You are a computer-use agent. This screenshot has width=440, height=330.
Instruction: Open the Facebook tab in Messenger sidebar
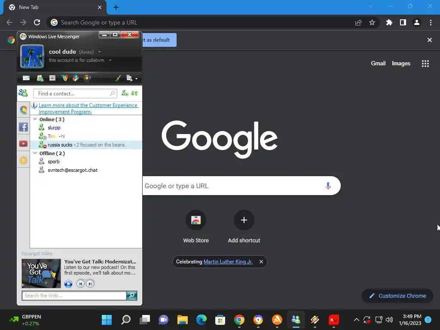click(24, 127)
